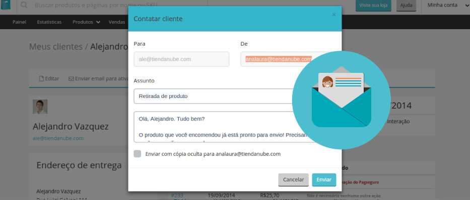Click the search magnifier icon
The image size is (470, 200).
coord(24,5)
